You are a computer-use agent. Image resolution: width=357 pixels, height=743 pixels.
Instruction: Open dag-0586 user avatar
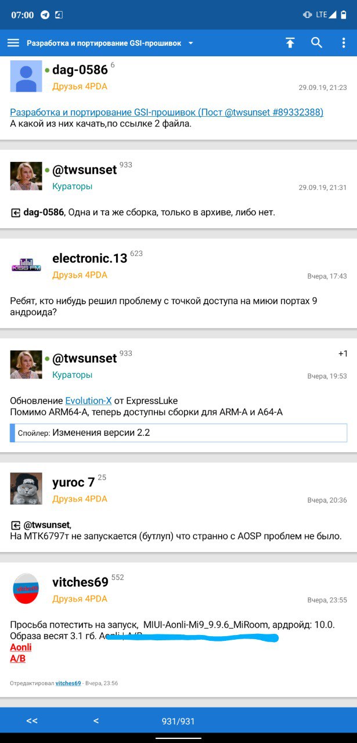tap(26, 76)
